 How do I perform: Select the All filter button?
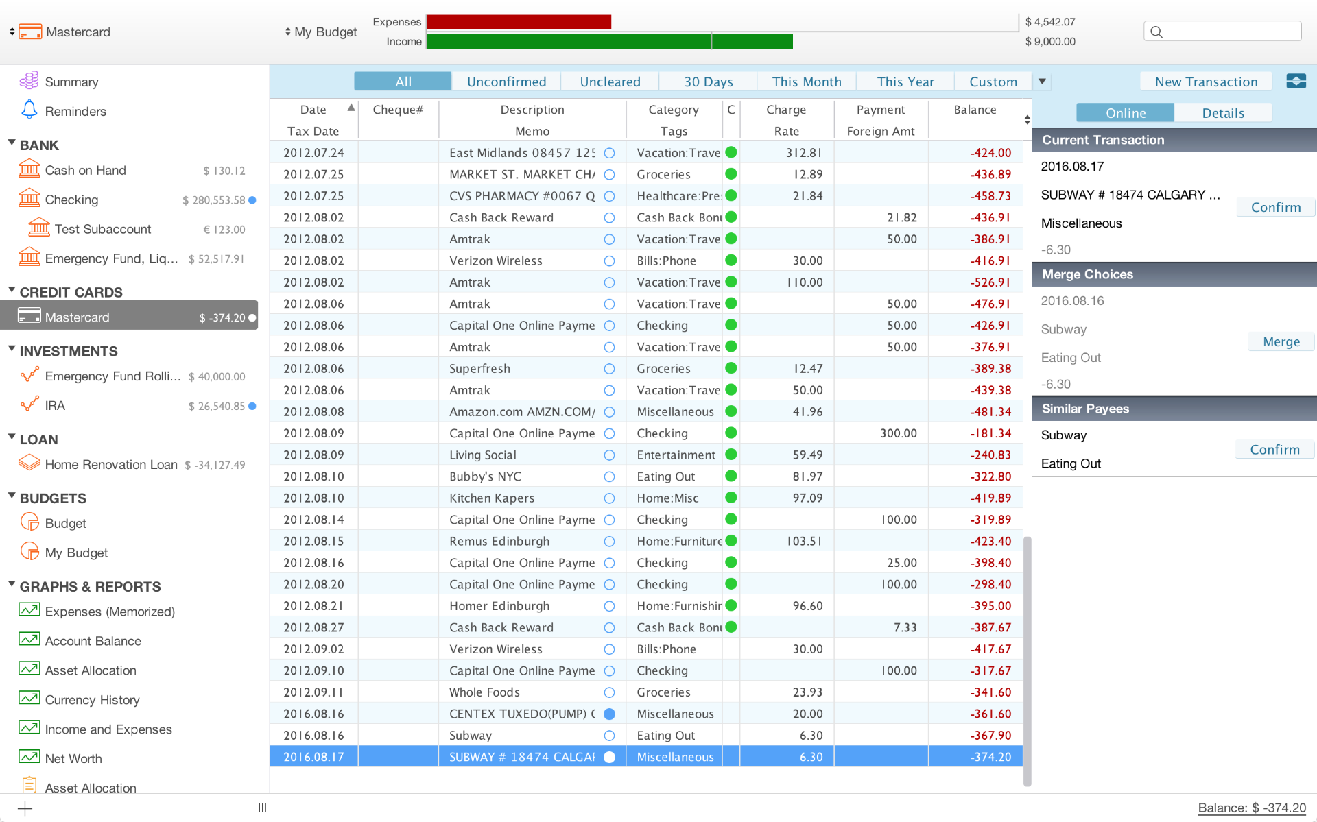click(x=403, y=82)
